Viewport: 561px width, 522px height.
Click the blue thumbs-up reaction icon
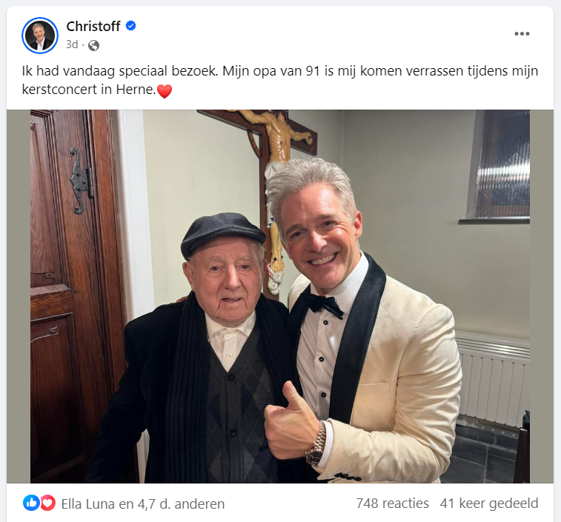coord(31,503)
